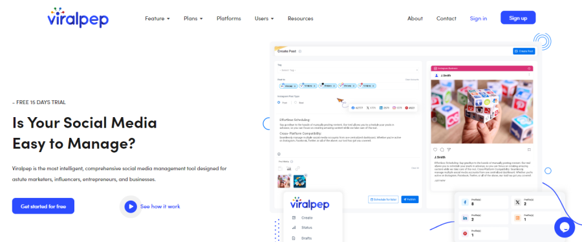Click the Sign in link

point(479,19)
